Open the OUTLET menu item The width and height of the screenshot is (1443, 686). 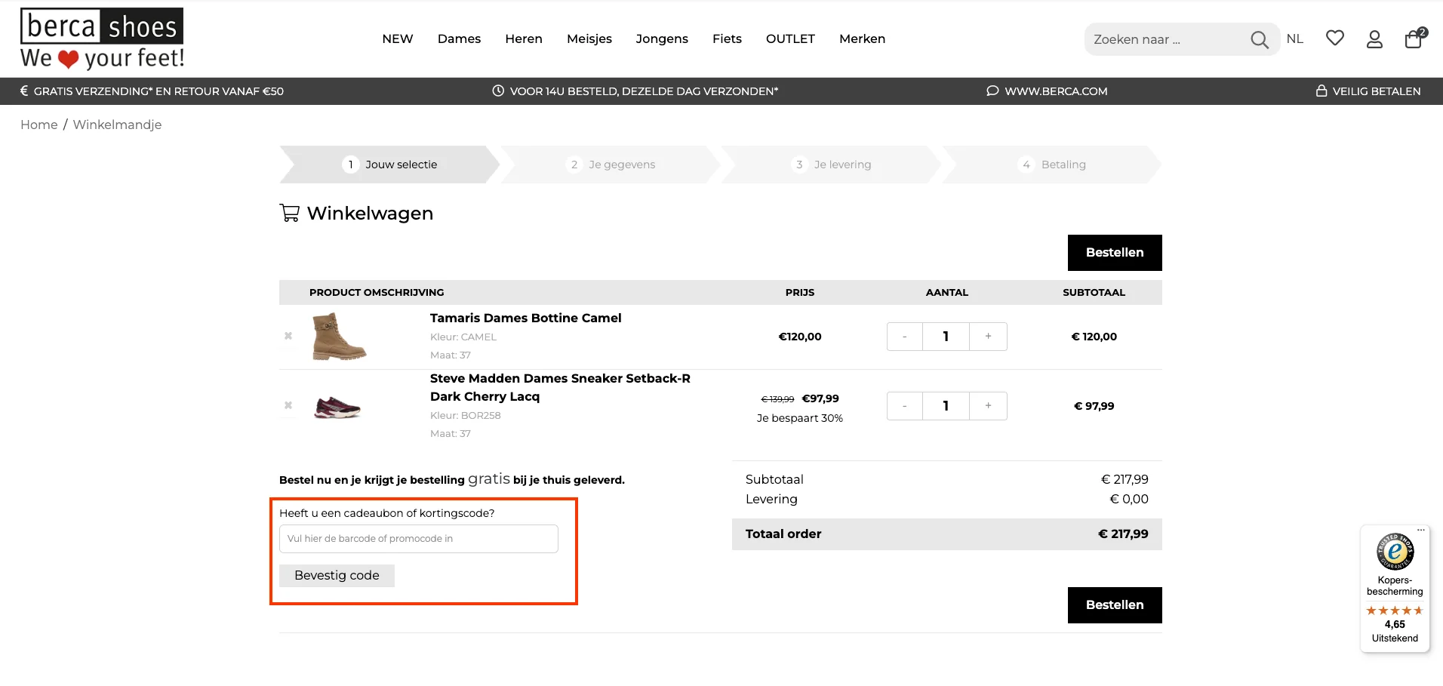[790, 39]
